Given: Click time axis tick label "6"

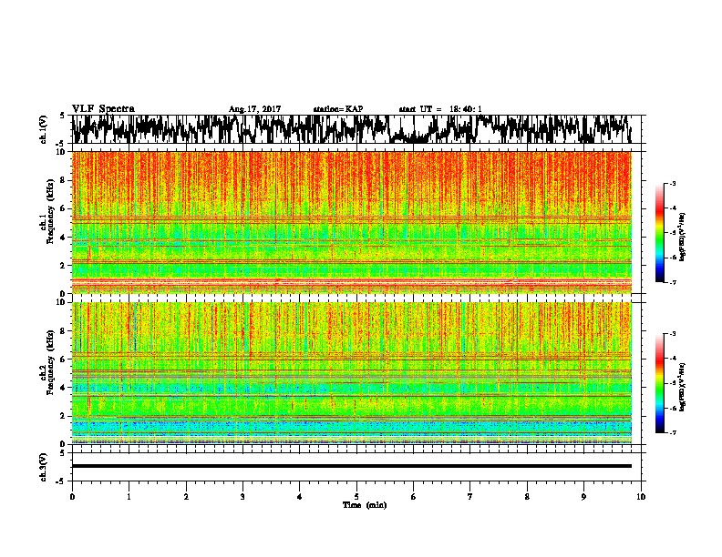Looking at the screenshot, I should [x=414, y=497].
